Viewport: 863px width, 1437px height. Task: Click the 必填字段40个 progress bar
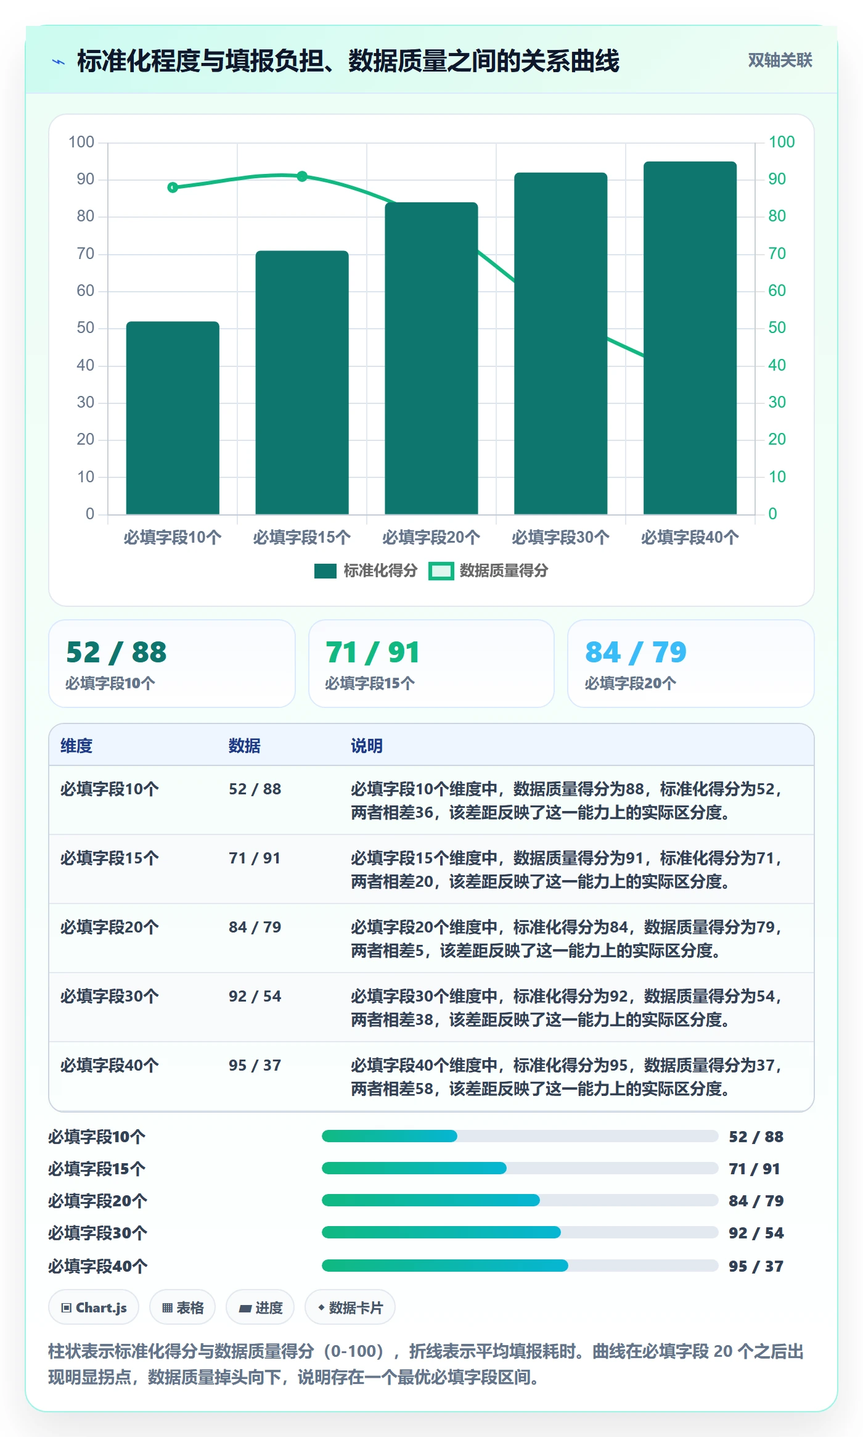coord(520,1266)
